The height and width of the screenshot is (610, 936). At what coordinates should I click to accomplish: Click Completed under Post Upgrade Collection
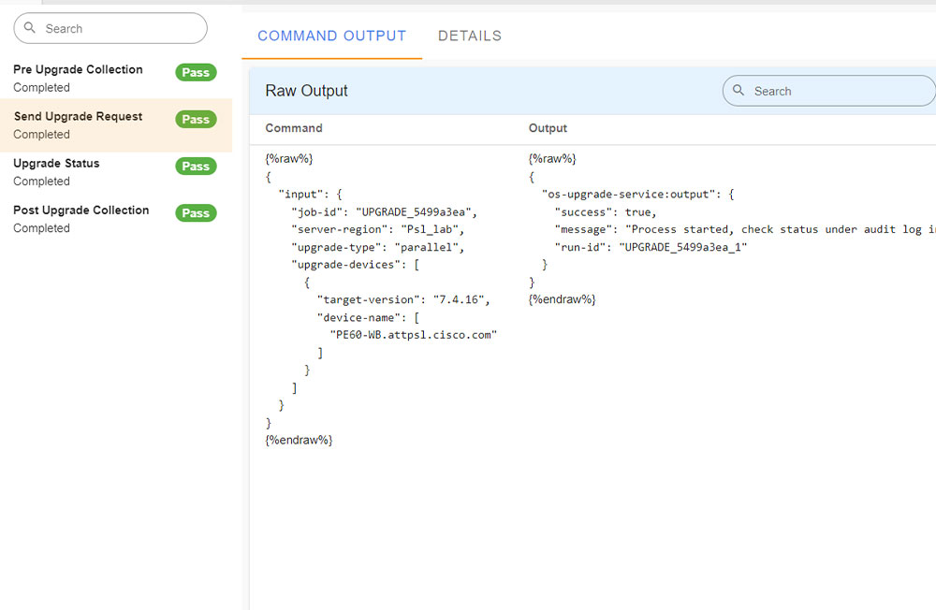tap(42, 228)
